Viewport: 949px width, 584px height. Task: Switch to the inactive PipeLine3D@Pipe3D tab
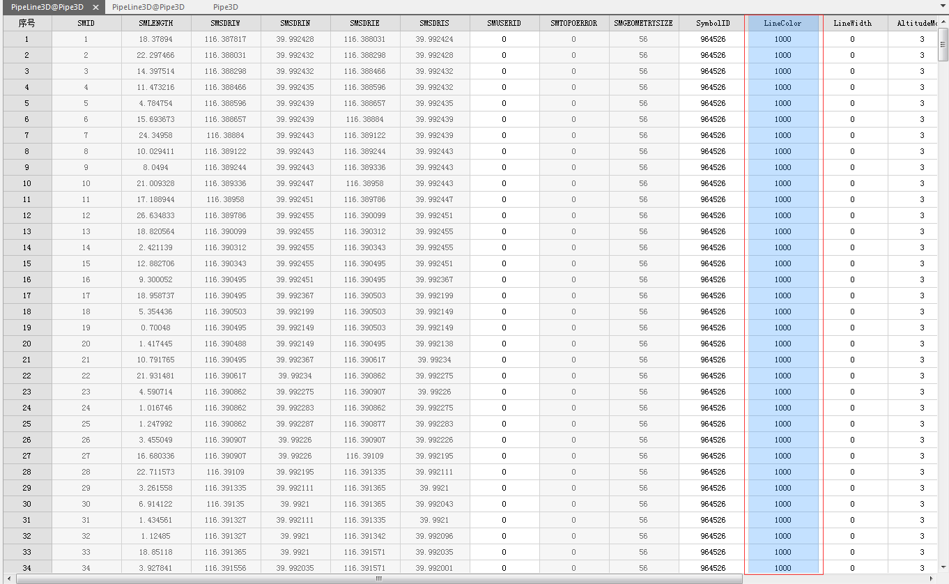click(x=148, y=7)
